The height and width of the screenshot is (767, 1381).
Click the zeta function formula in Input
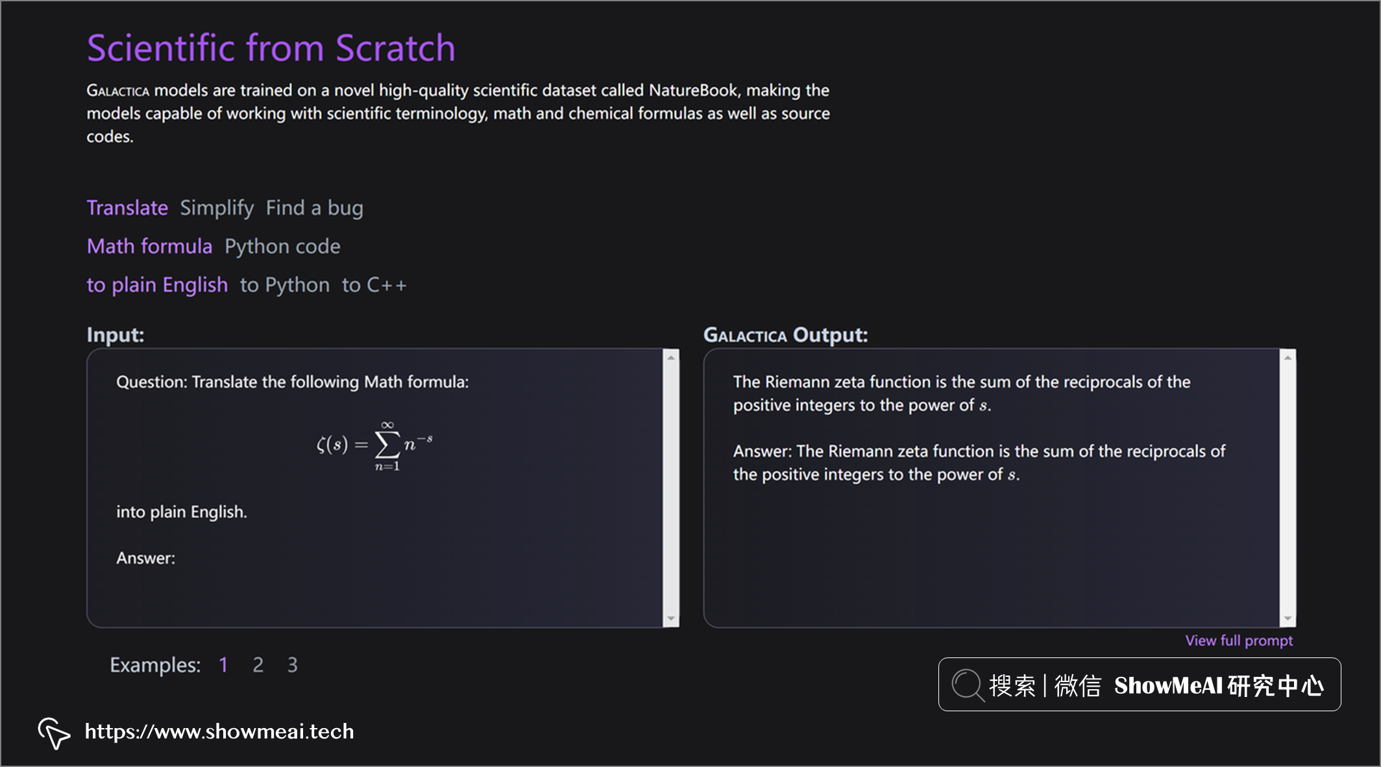click(x=374, y=445)
